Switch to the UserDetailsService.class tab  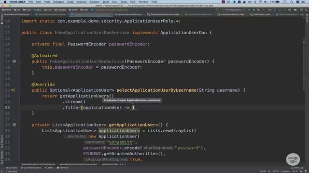[231, 14]
